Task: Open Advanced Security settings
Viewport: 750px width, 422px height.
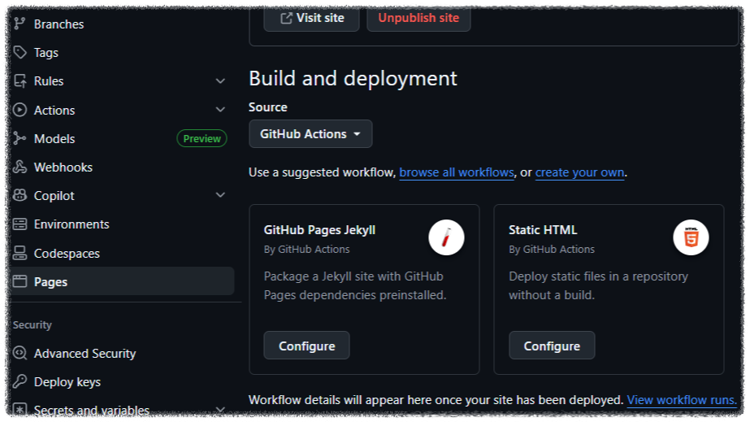Action: (85, 353)
